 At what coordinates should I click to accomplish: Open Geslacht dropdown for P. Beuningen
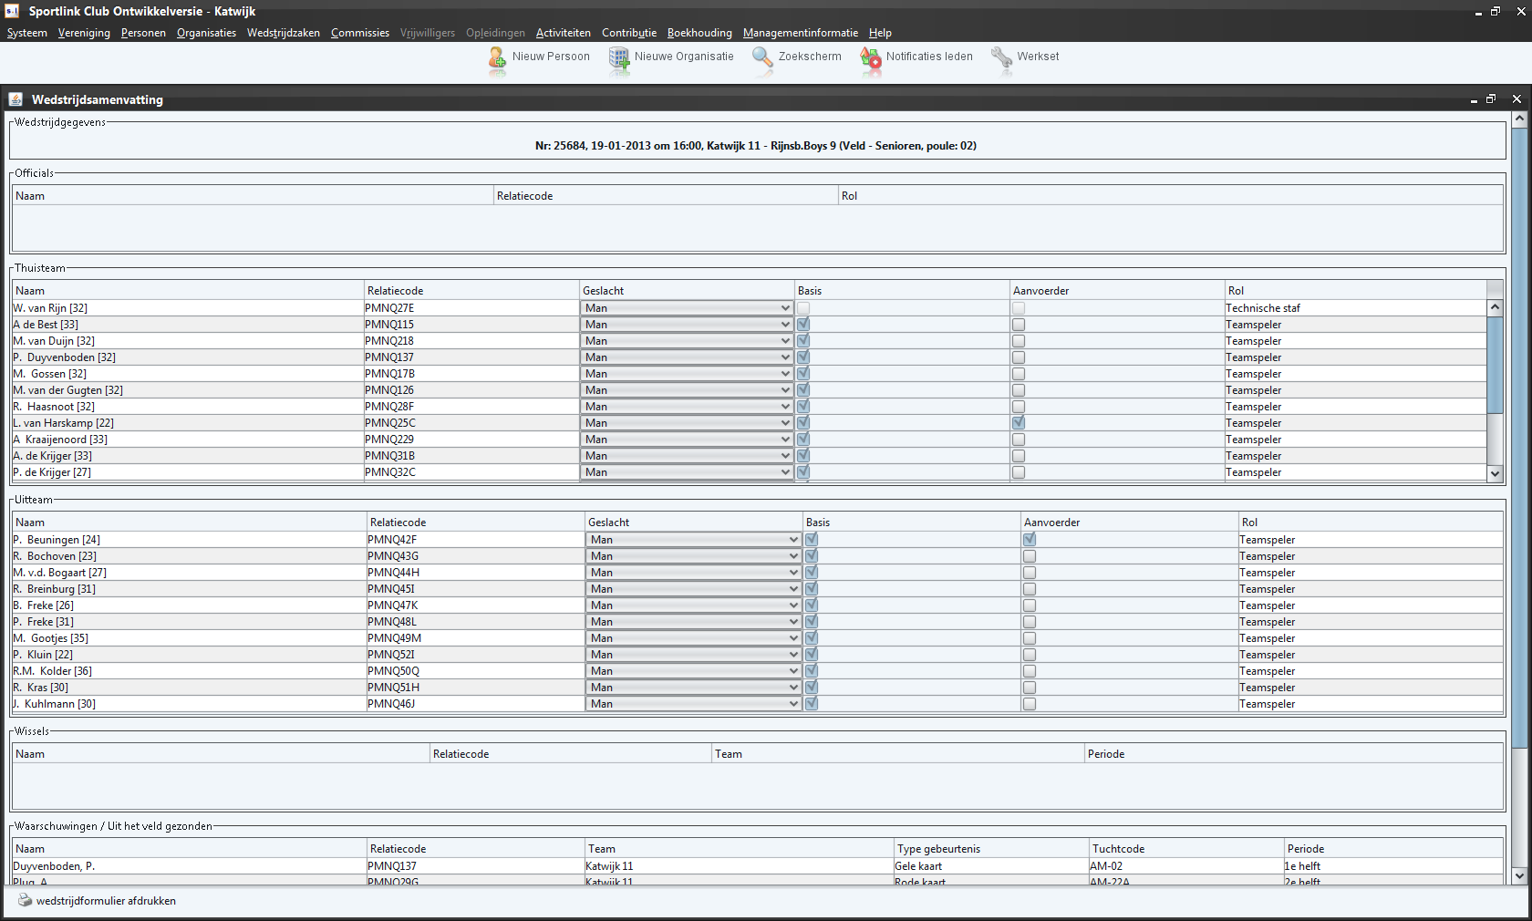click(x=694, y=540)
